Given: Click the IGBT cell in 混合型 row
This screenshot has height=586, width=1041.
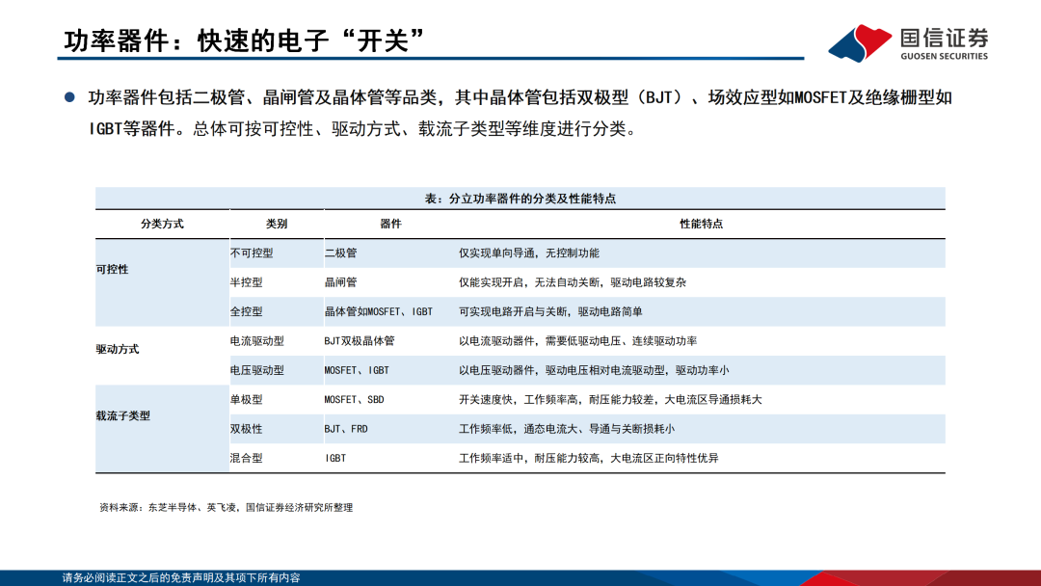Looking at the screenshot, I should click(335, 458).
